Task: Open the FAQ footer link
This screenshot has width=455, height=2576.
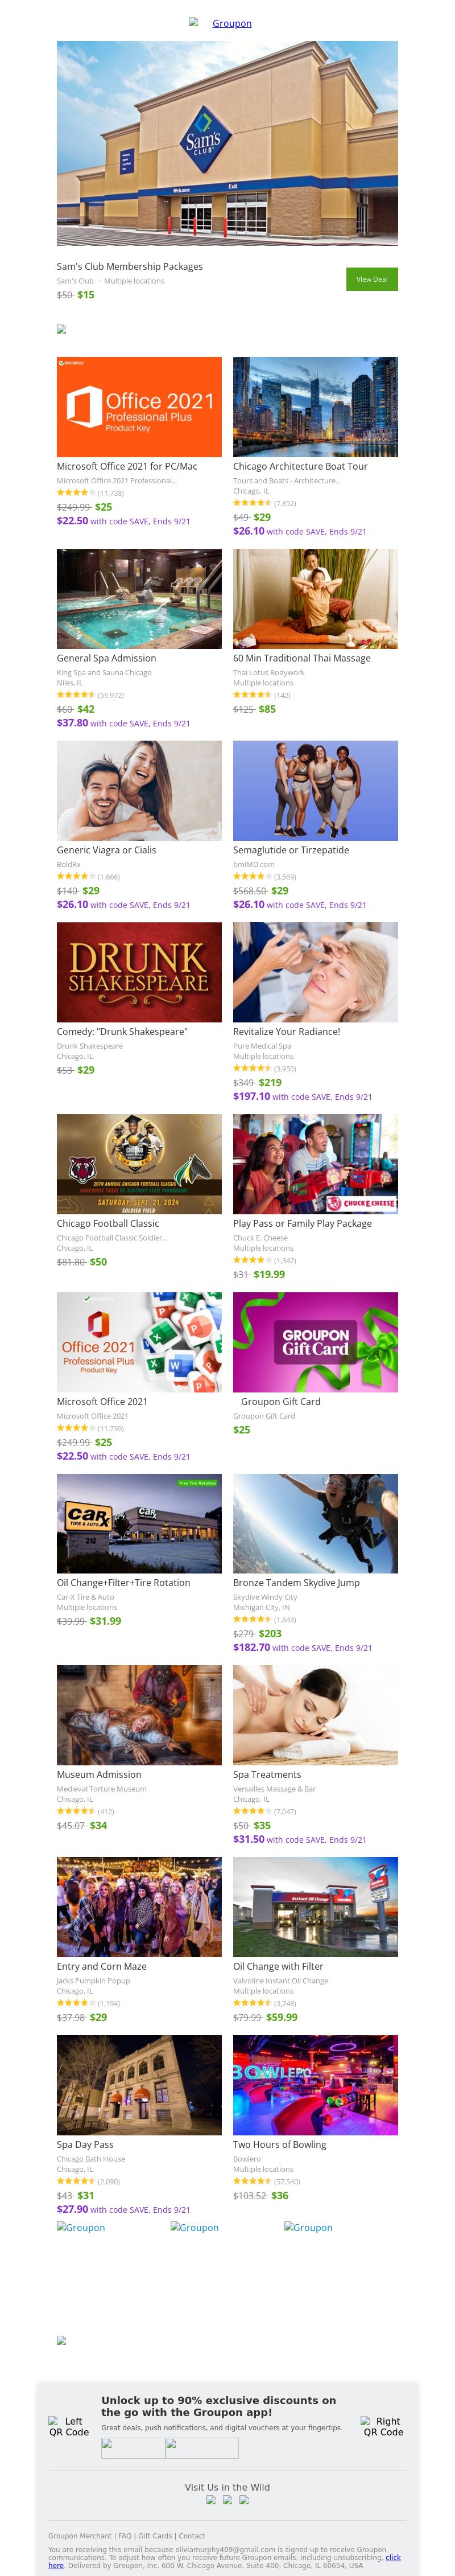Action: pos(125,2535)
